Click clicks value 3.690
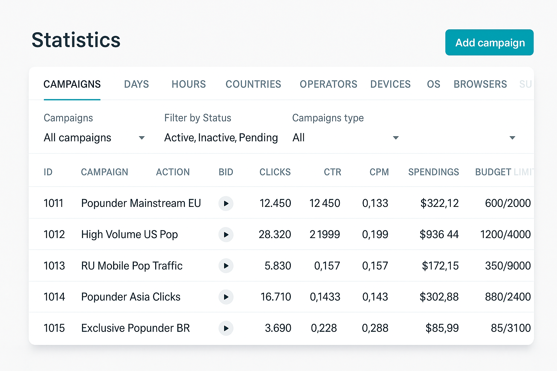Image resolution: width=557 pixels, height=371 pixels. [x=278, y=328]
